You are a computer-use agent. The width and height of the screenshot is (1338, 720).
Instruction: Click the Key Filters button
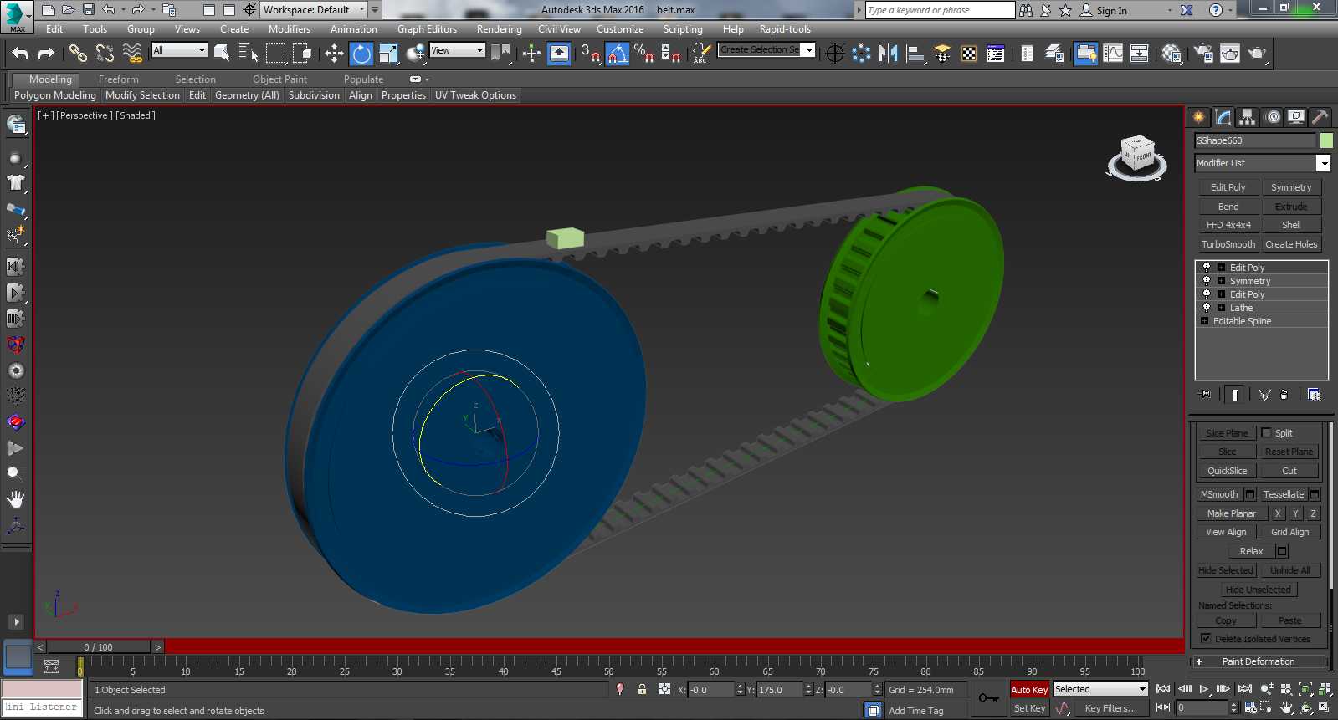(x=1110, y=708)
